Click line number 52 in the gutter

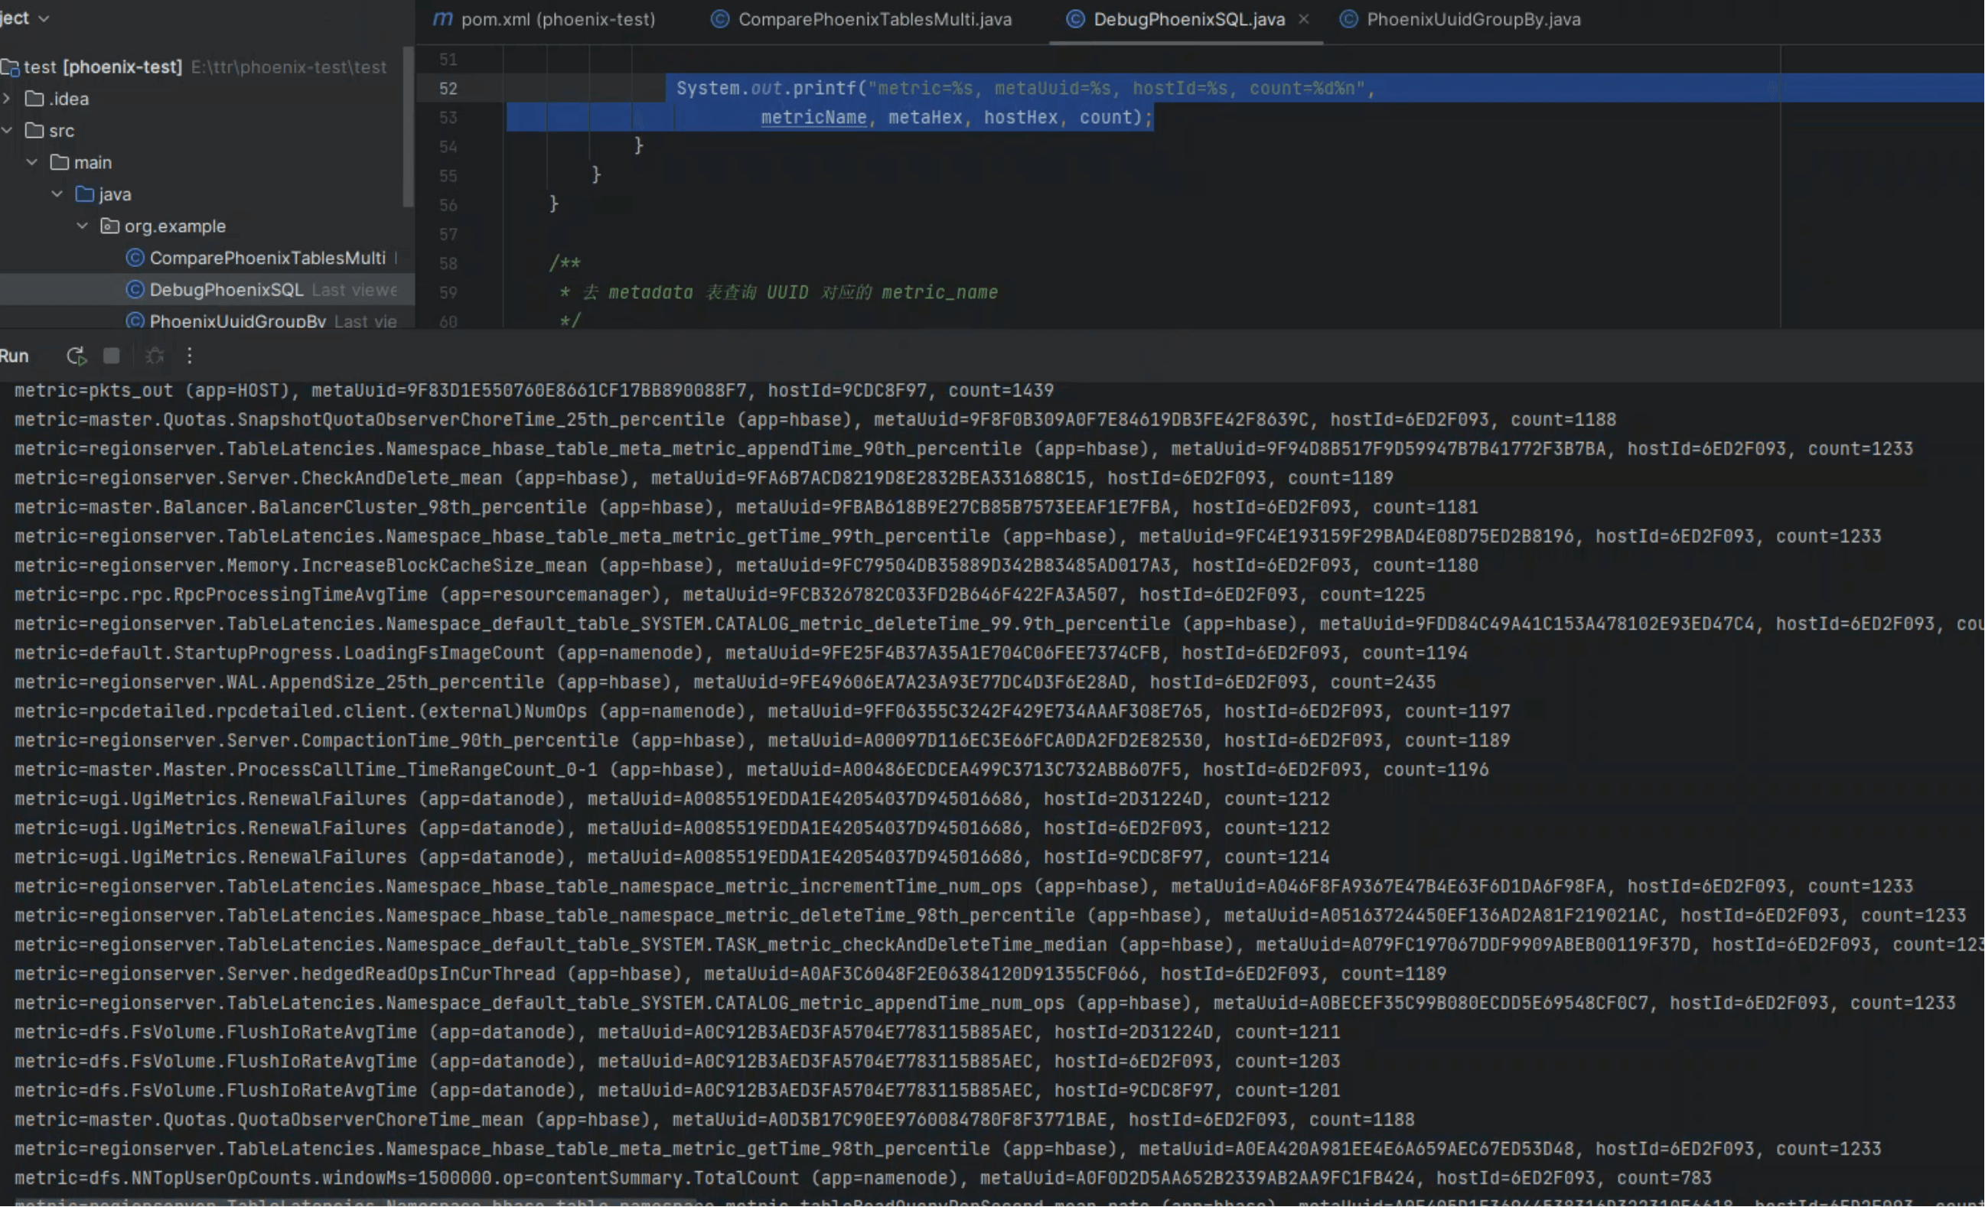448,89
